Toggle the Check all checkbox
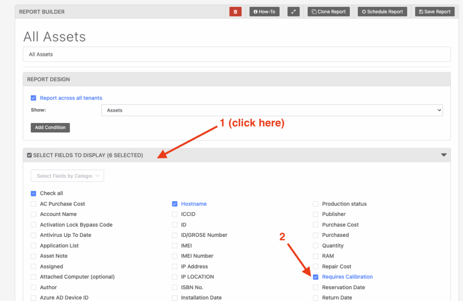 (33, 193)
